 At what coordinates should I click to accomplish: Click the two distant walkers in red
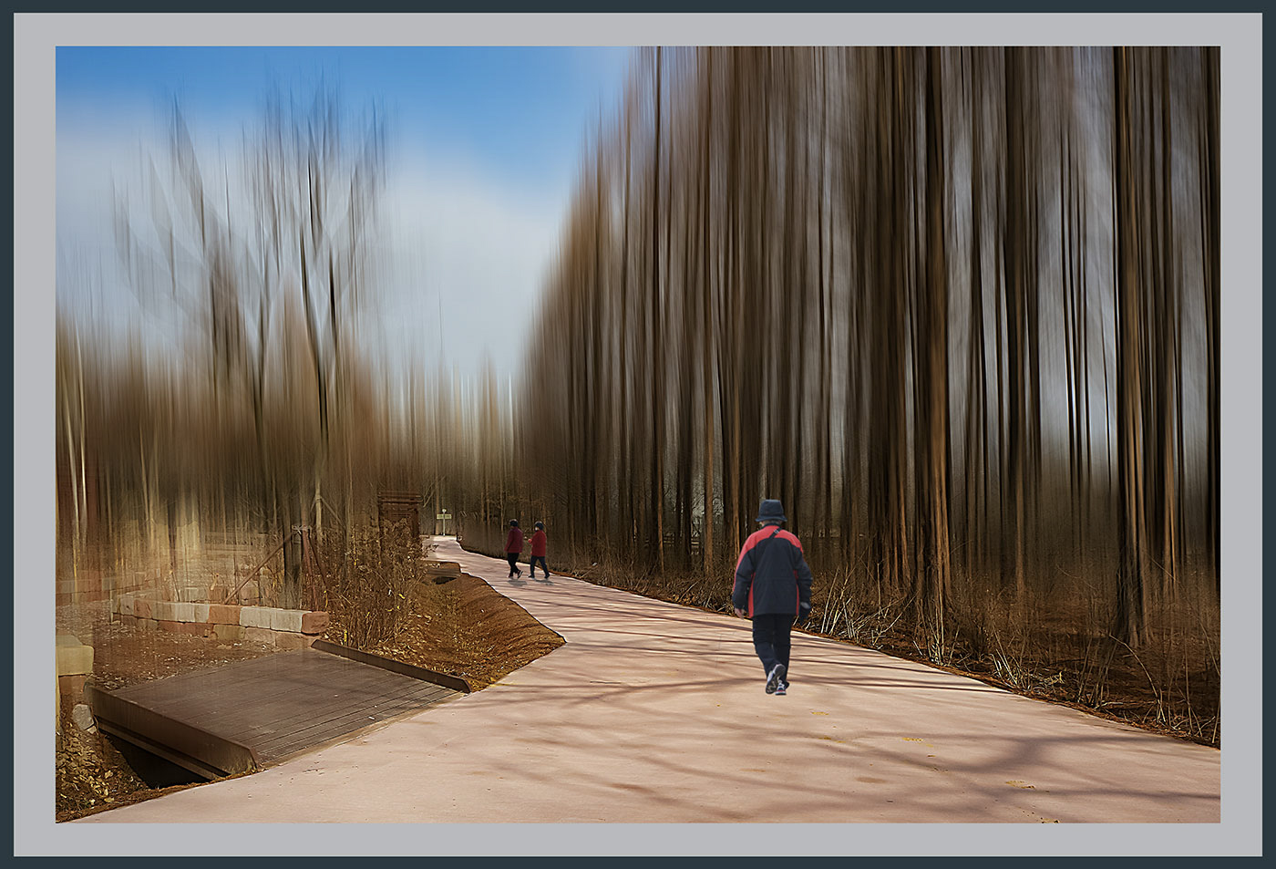point(527,549)
